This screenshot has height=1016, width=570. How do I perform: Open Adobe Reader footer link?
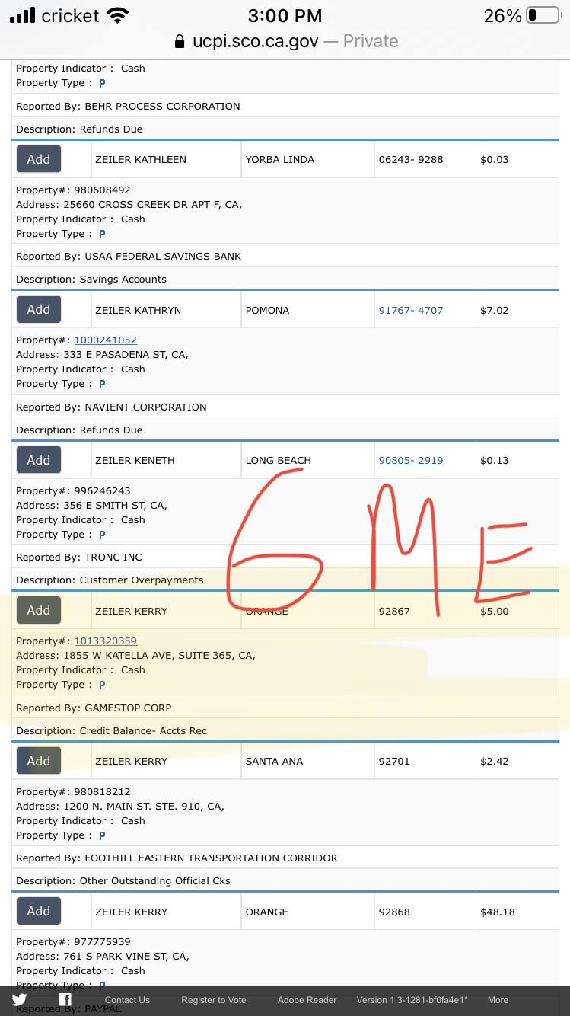tap(307, 1000)
